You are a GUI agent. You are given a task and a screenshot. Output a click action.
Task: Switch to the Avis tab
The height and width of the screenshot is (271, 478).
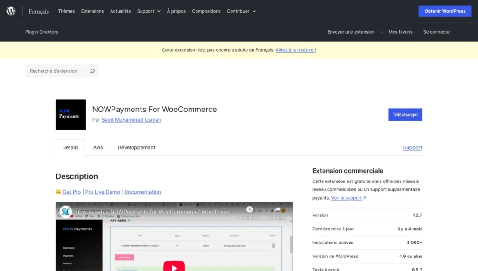pyautogui.click(x=98, y=147)
